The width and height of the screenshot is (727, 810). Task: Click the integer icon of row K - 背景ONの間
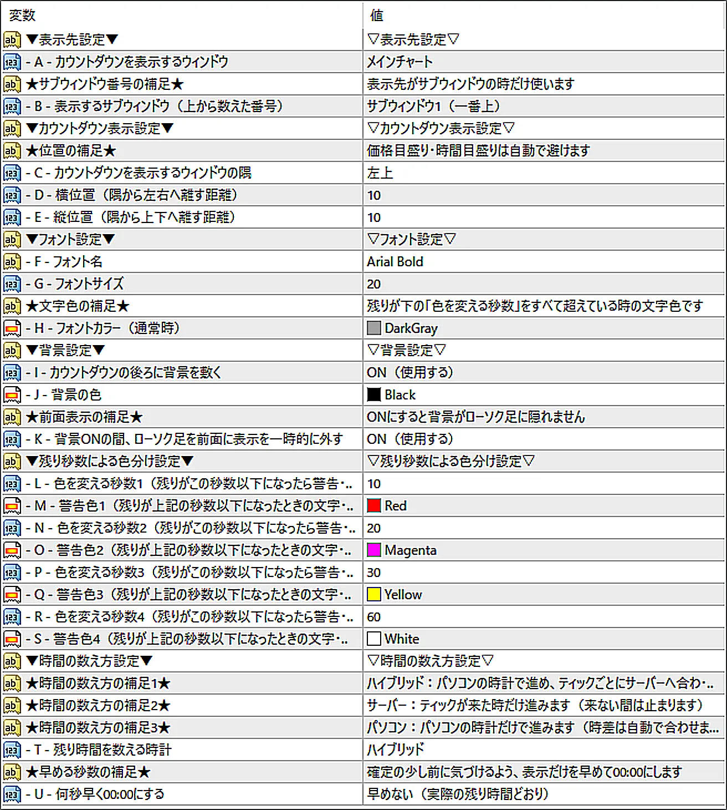[x=12, y=439]
